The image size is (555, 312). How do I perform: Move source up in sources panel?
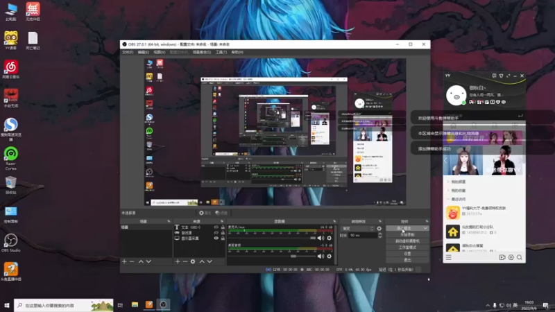pos(202,261)
